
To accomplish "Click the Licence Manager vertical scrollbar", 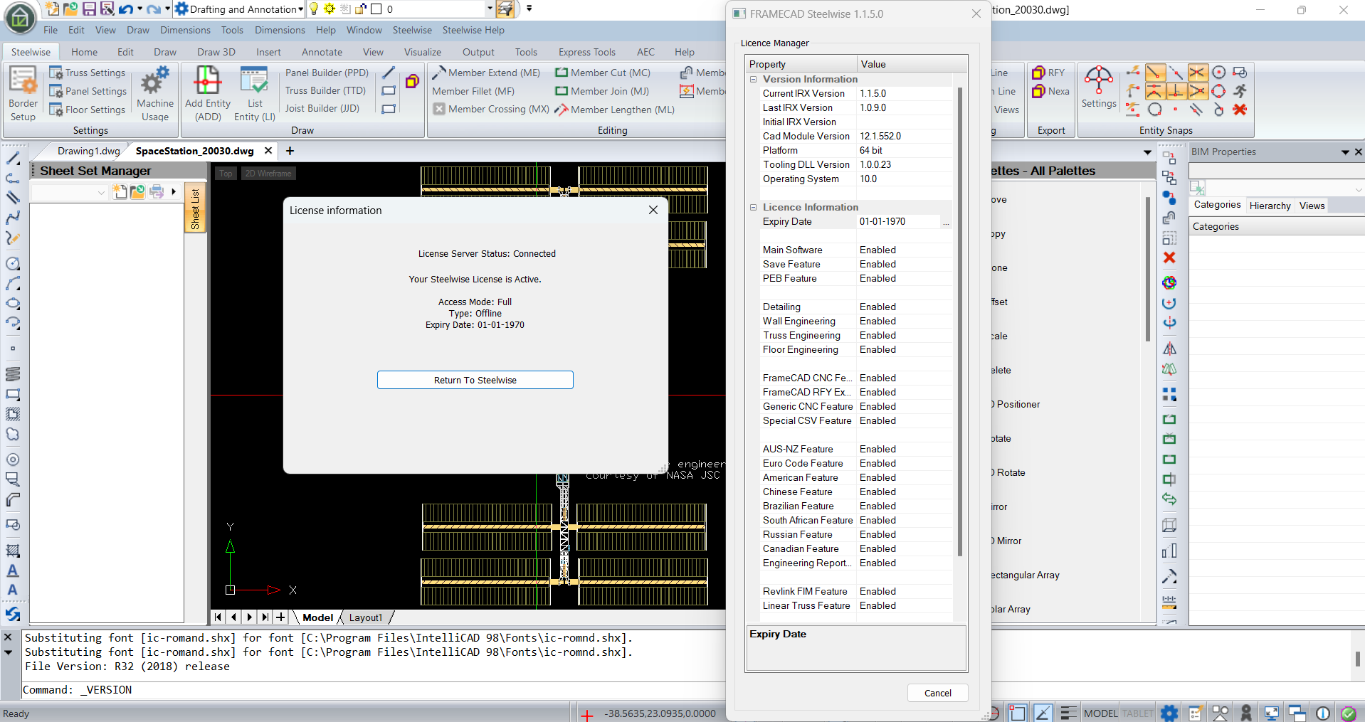I will pos(960,320).
